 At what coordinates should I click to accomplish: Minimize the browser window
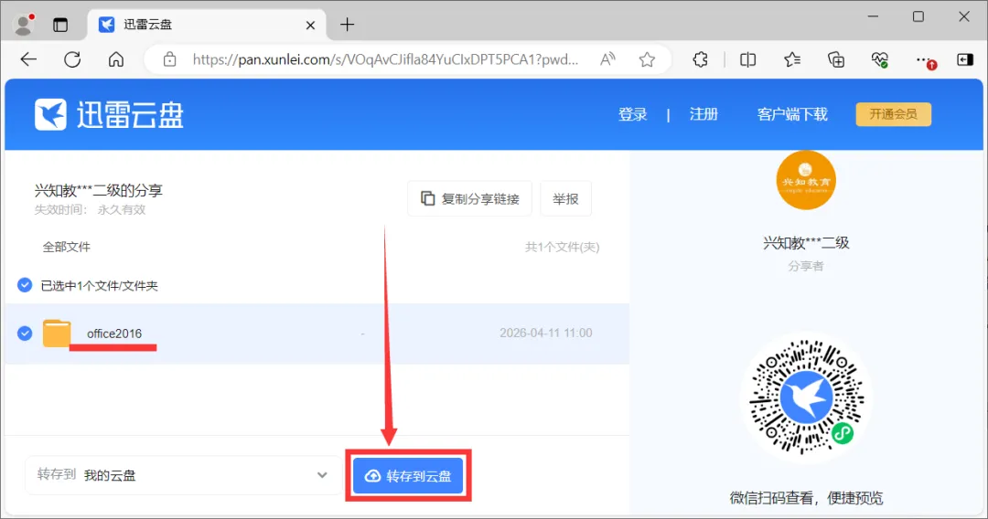click(x=873, y=17)
